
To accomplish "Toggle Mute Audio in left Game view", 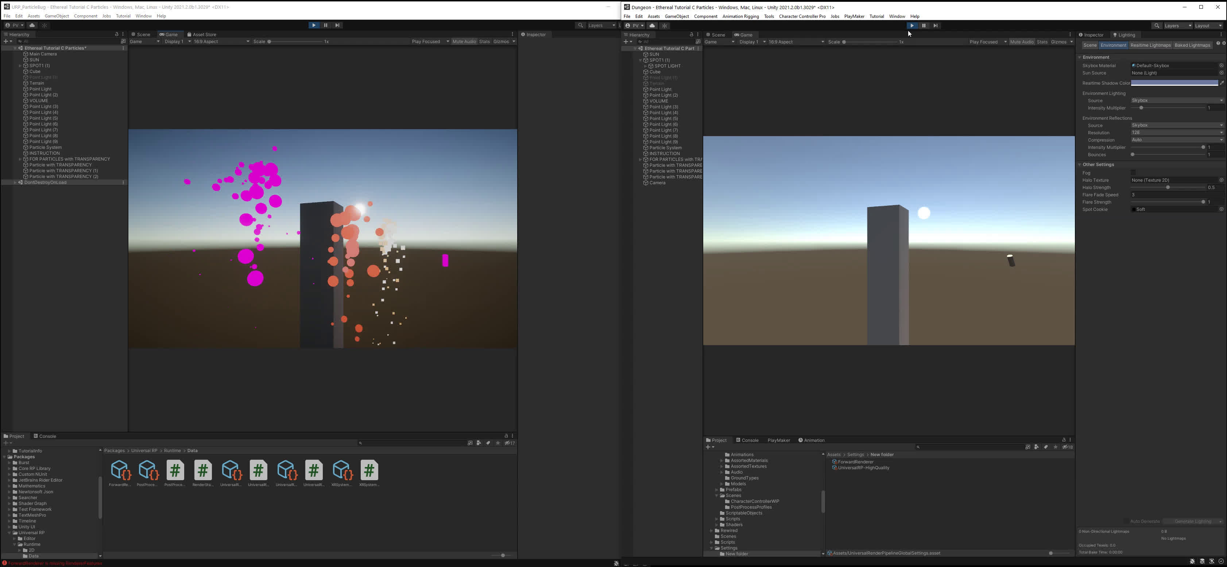I will pyautogui.click(x=464, y=42).
